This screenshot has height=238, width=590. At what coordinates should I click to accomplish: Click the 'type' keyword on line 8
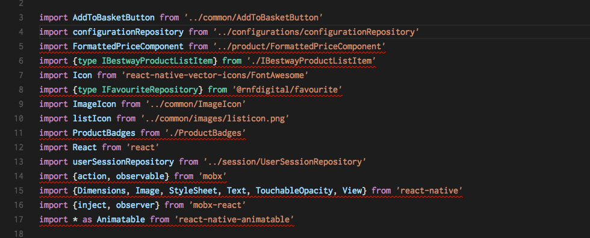[x=87, y=90]
